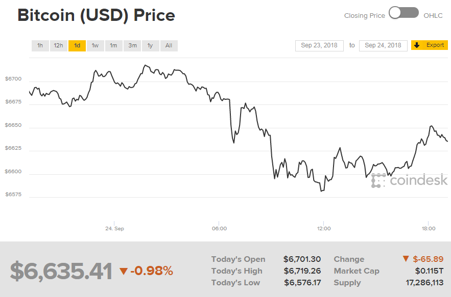Open the Sep 23, 2018 start date field
The image size is (451, 297).
[320, 45]
